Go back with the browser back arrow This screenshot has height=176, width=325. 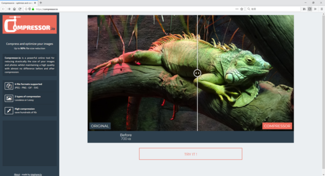tap(3, 9)
